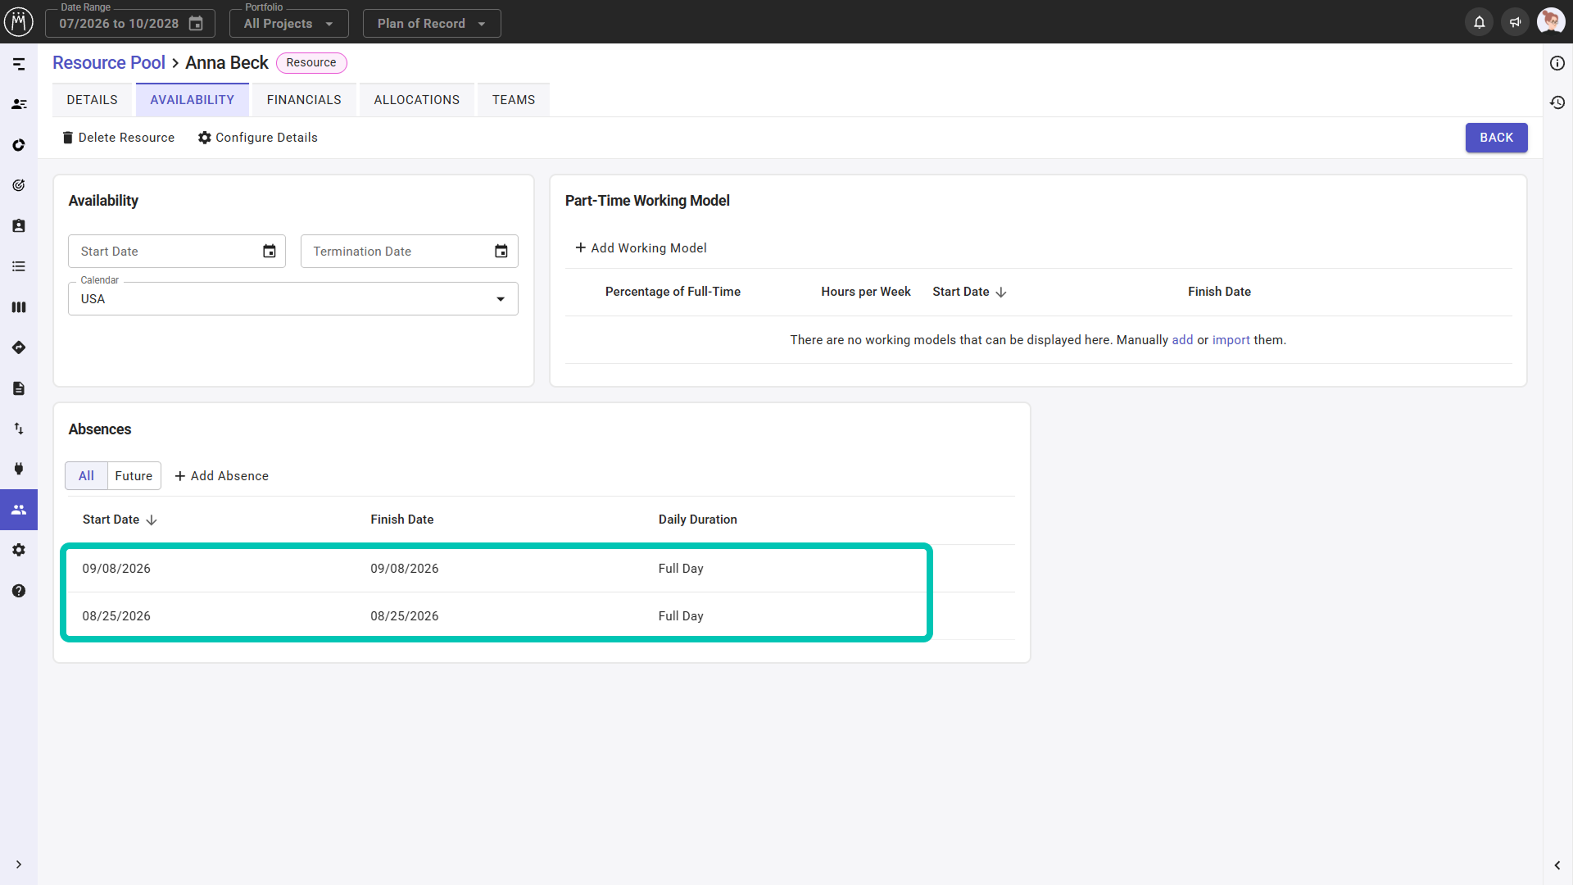
Task: Open the history clock icon on right panel
Action: pos(1557,102)
